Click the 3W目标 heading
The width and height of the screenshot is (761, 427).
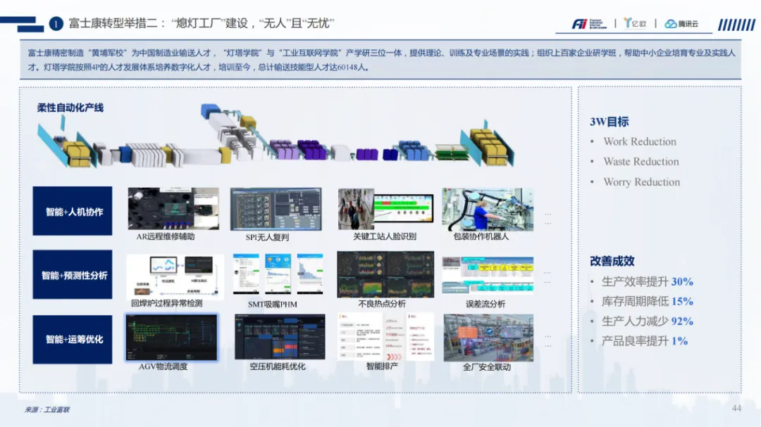(x=610, y=122)
